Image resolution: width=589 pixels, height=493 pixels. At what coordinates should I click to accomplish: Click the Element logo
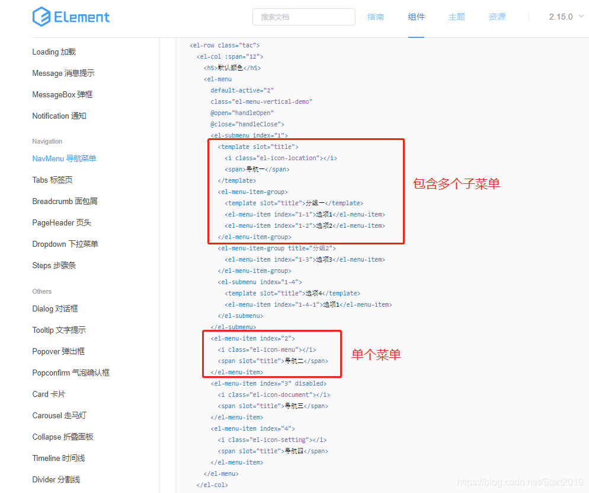[71, 17]
